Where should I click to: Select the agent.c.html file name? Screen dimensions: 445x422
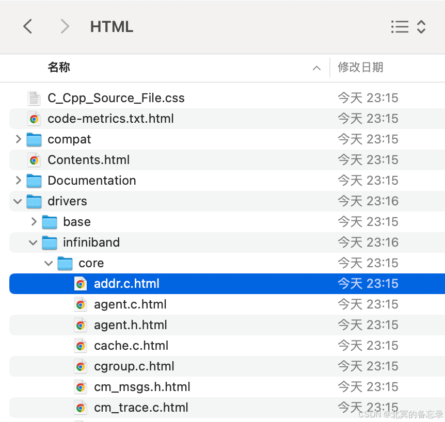tap(130, 304)
